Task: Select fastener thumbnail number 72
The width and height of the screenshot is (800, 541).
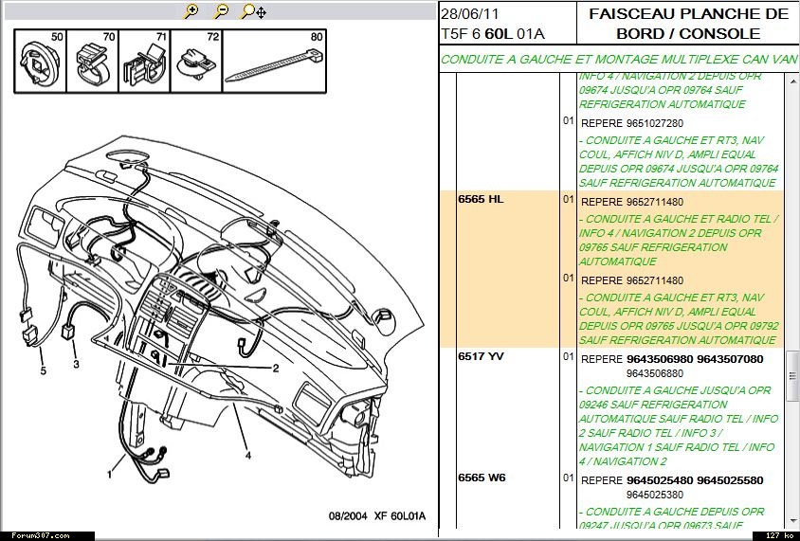Action: [196, 61]
